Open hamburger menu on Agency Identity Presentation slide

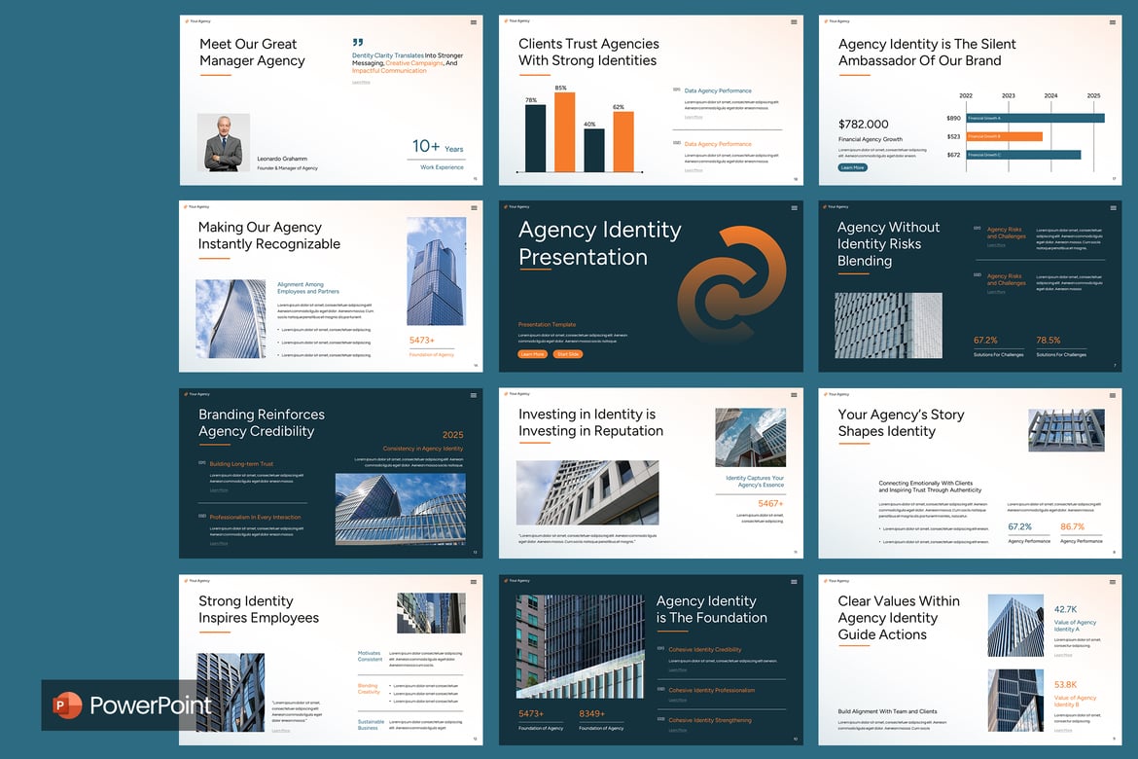click(794, 208)
